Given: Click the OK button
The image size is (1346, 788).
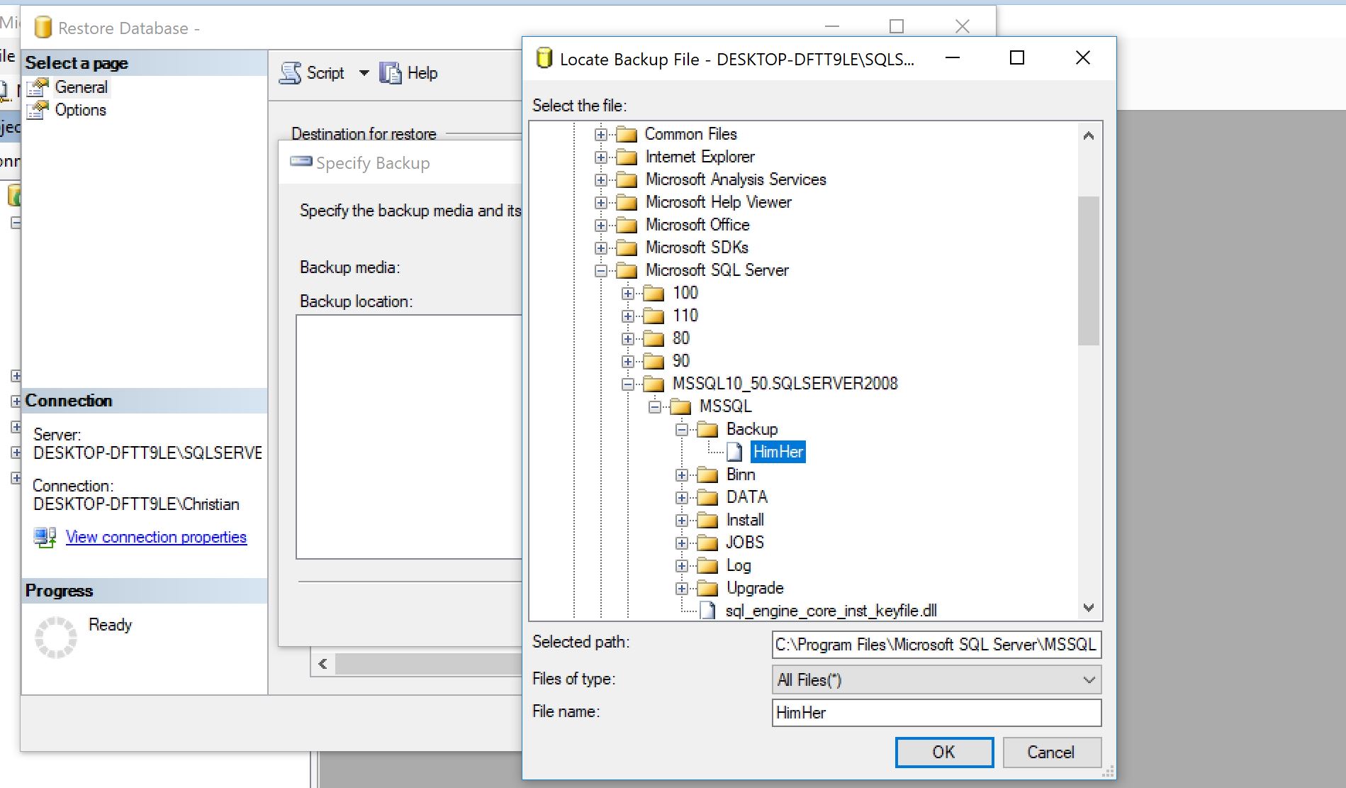Looking at the screenshot, I should pyautogui.click(x=943, y=752).
